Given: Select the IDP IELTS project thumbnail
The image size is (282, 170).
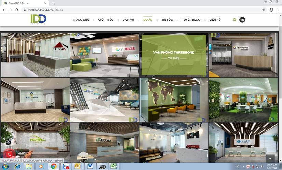Looking at the screenshot, I should click(x=104, y=55).
